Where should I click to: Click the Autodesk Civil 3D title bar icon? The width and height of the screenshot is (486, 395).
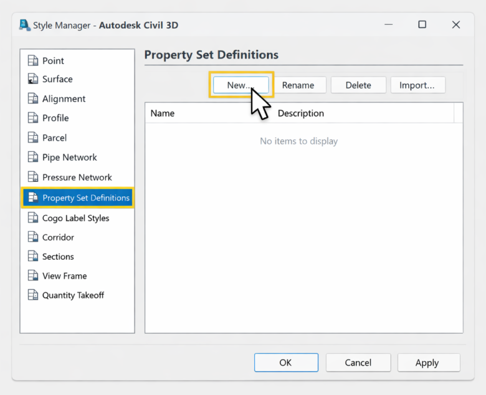[24, 25]
